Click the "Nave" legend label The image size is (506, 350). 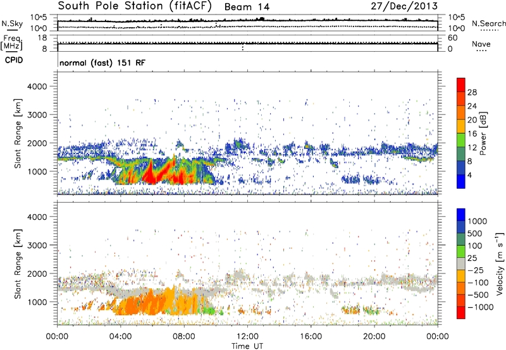tap(481, 44)
